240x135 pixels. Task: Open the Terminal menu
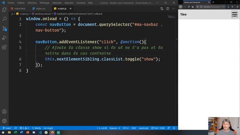click(x=81, y=3)
